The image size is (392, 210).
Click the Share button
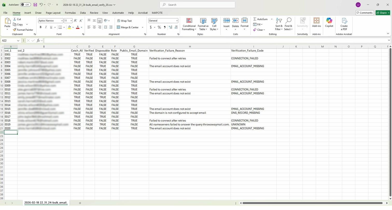[x=382, y=13]
